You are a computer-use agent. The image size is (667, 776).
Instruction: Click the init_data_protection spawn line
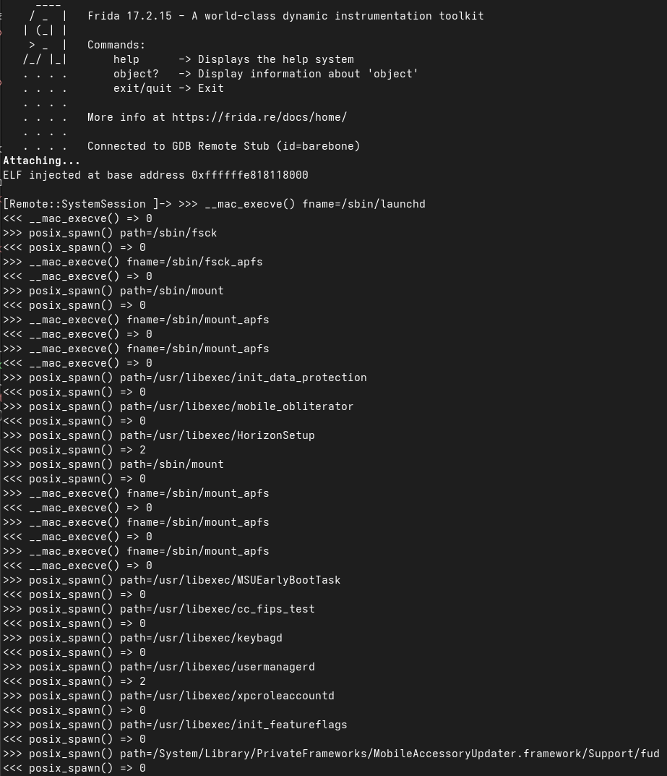pyautogui.click(x=185, y=378)
